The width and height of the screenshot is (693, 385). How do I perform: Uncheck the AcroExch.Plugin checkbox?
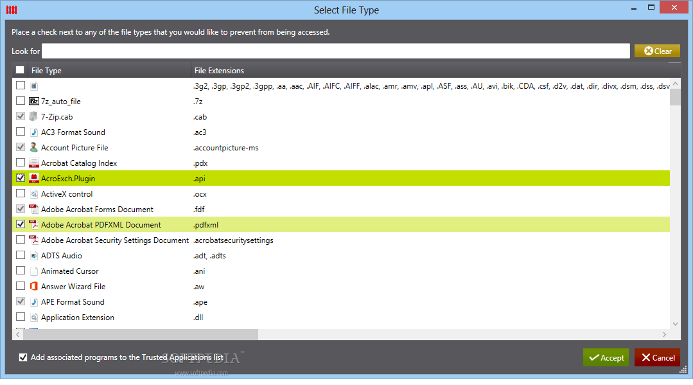coord(21,178)
